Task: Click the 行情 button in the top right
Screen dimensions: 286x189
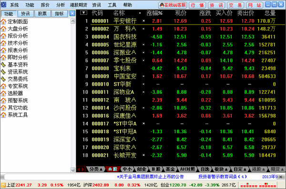Action: point(197,5)
